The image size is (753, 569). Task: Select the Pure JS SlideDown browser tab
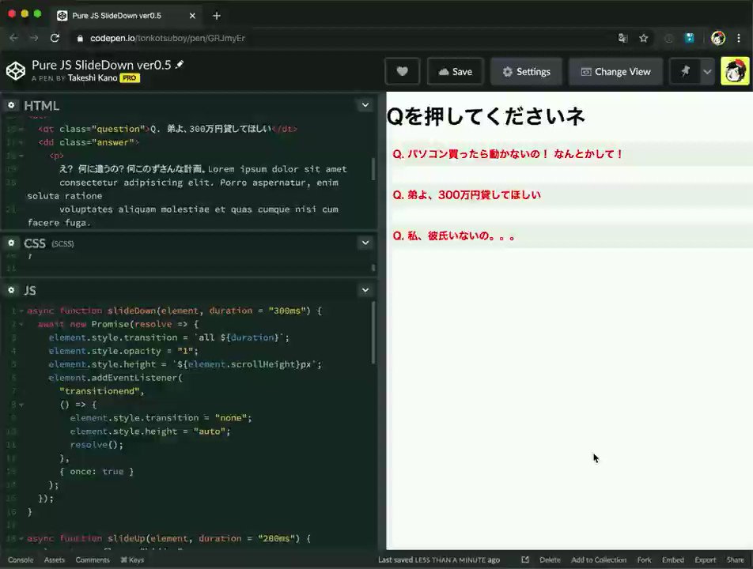pos(119,15)
